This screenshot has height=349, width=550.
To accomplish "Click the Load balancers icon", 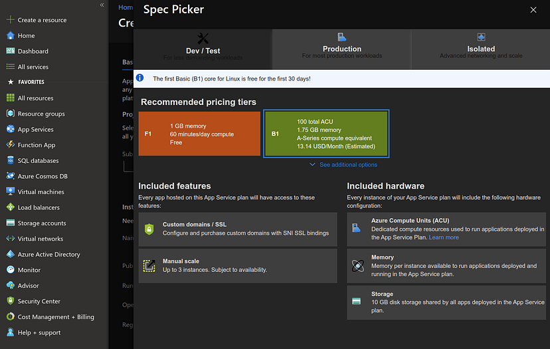I will pos(11,207).
